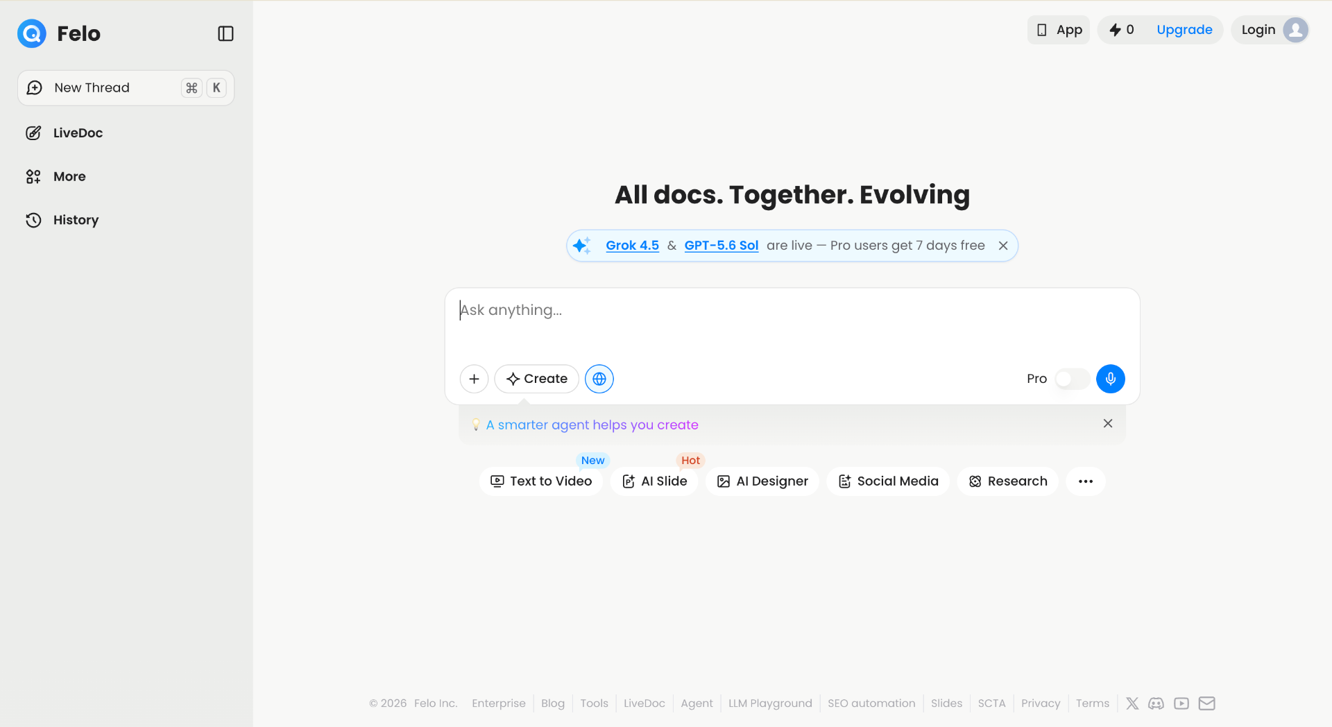Expand more tools with the three-dots button

click(x=1086, y=481)
